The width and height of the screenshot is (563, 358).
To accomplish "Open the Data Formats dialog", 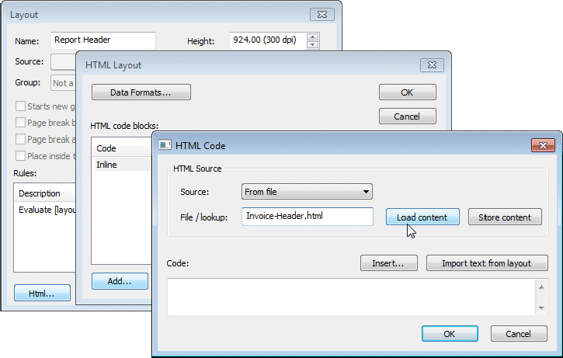I will coord(141,92).
